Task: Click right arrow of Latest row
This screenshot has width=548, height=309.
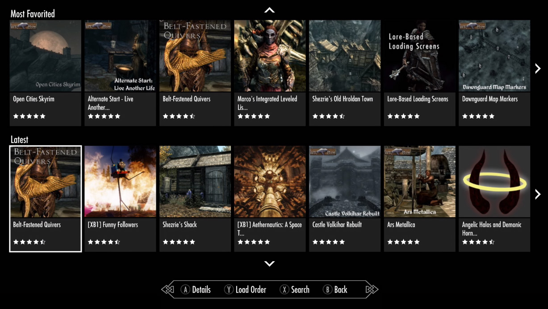Action: [538, 194]
